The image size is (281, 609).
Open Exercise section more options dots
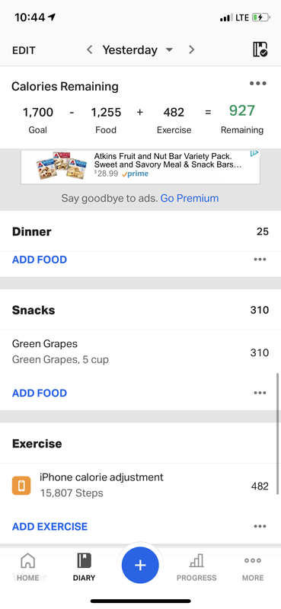tap(260, 526)
